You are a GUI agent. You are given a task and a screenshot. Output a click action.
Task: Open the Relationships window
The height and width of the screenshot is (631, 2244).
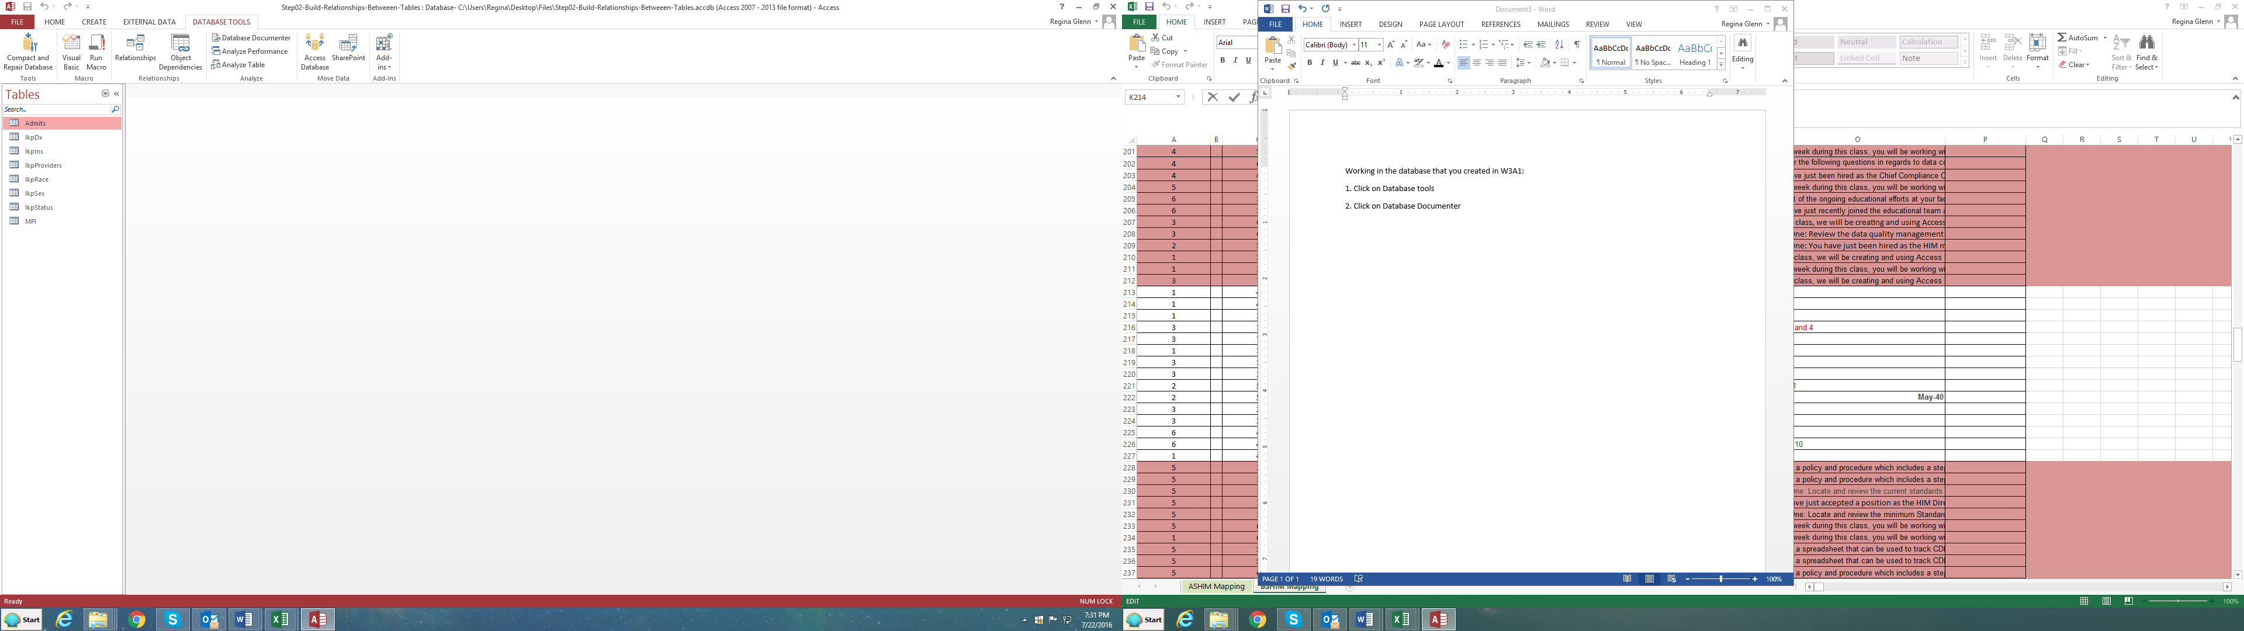[135, 53]
